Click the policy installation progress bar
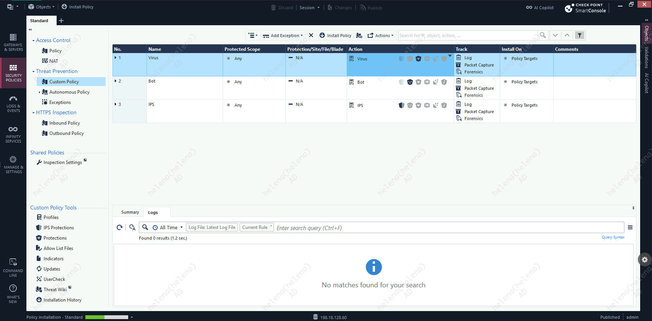This screenshot has width=652, height=321. coord(106,317)
